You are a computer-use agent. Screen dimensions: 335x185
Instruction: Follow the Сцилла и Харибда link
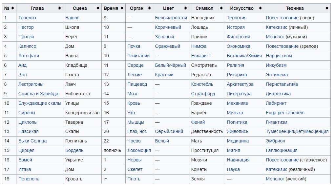pos(38,94)
